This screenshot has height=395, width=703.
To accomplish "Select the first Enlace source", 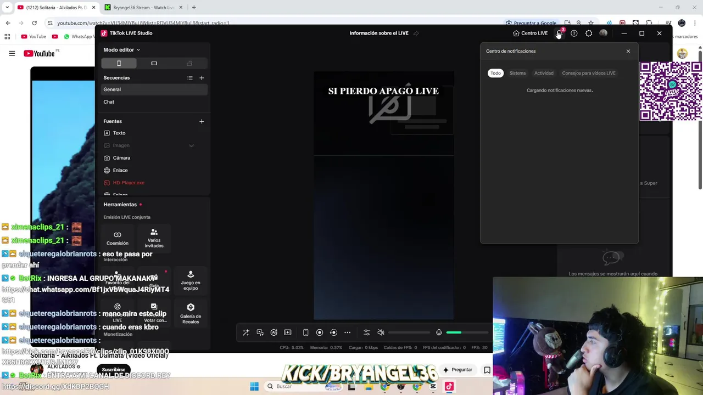I will [154, 170].
